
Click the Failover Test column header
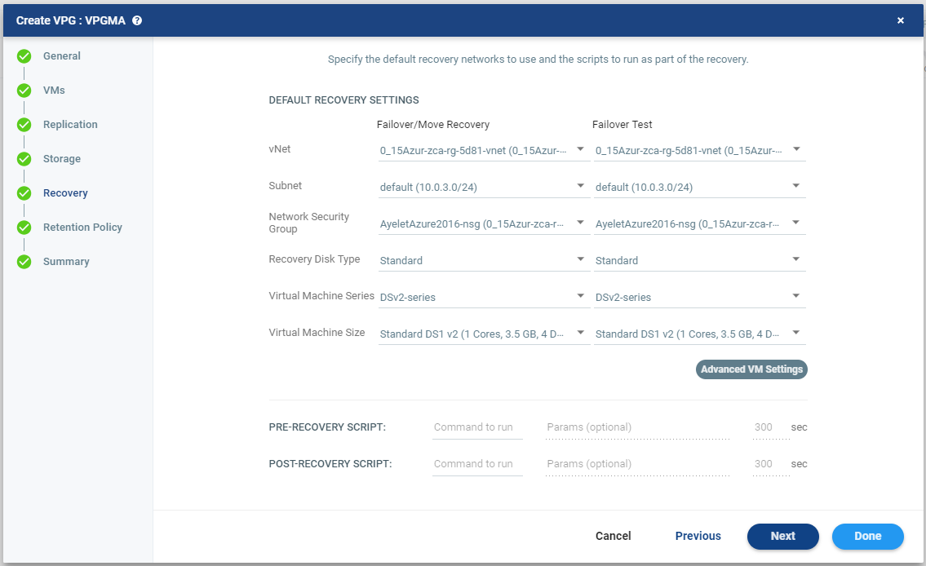point(622,125)
